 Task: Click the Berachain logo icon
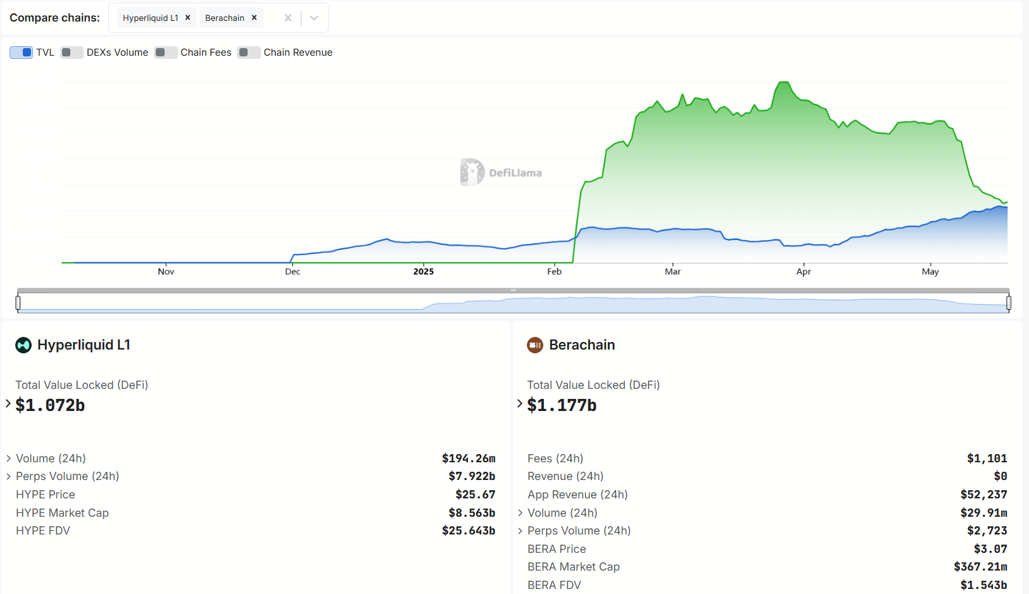tap(535, 345)
